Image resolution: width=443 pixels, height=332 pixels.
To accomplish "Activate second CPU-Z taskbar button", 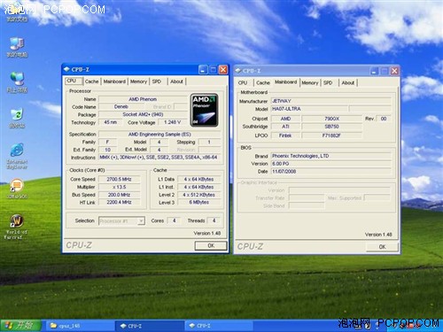I will [219, 326].
